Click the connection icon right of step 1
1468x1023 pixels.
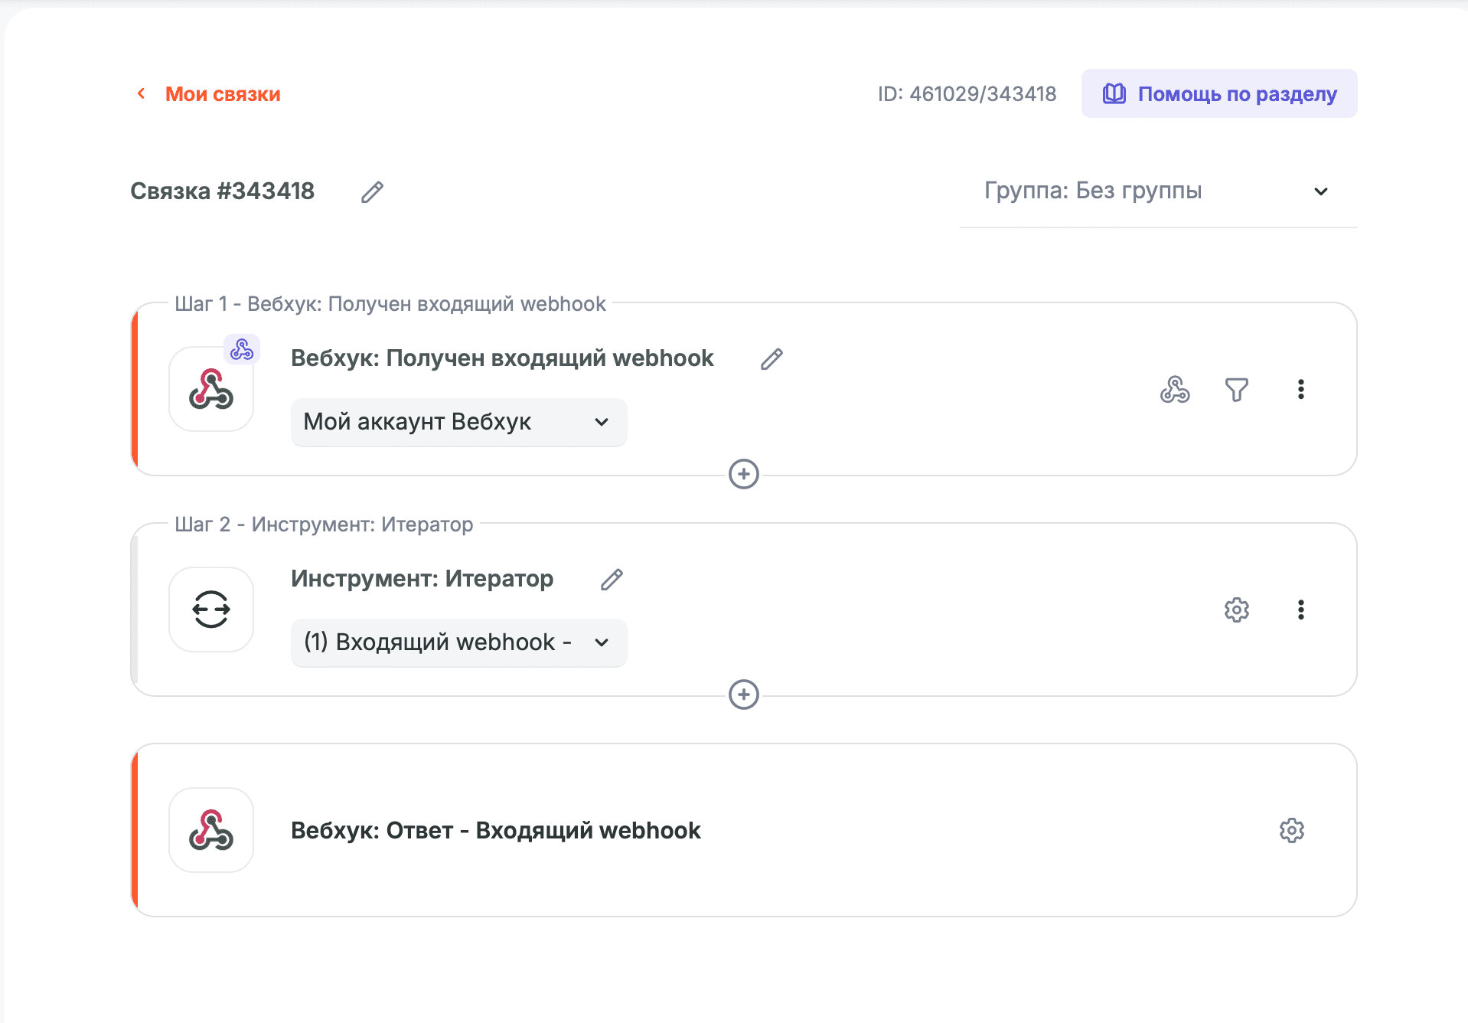coord(1176,390)
